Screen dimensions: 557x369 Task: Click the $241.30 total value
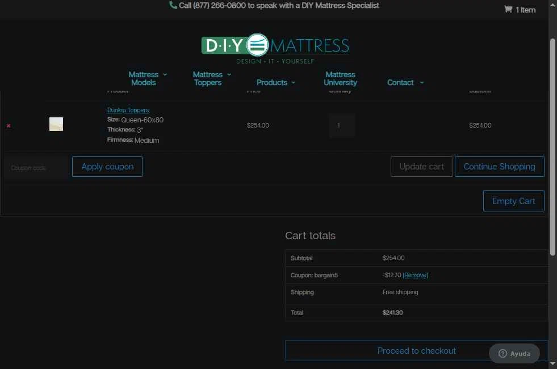pyautogui.click(x=392, y=313)
